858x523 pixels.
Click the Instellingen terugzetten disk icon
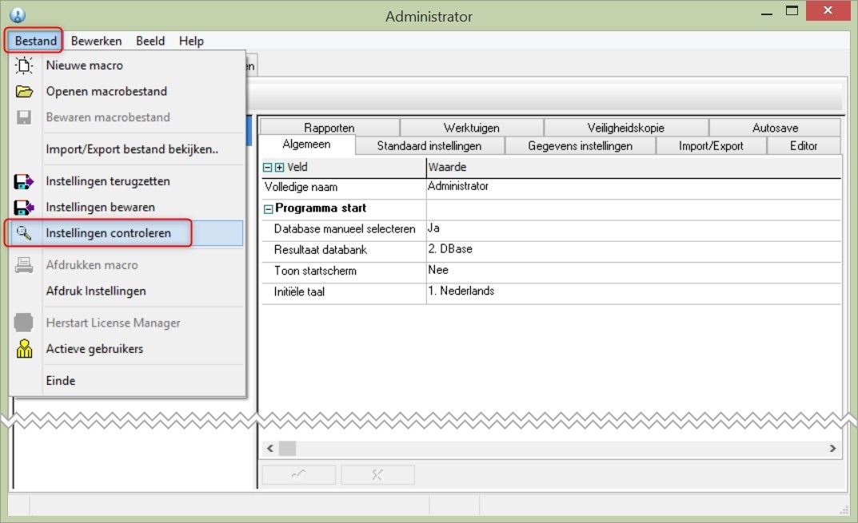pyautogui.click(x=24, y=181)
